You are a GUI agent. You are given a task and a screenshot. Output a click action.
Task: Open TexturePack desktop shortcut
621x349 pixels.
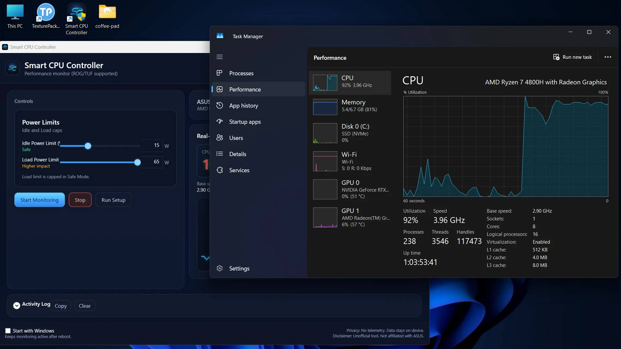(46, 16)
